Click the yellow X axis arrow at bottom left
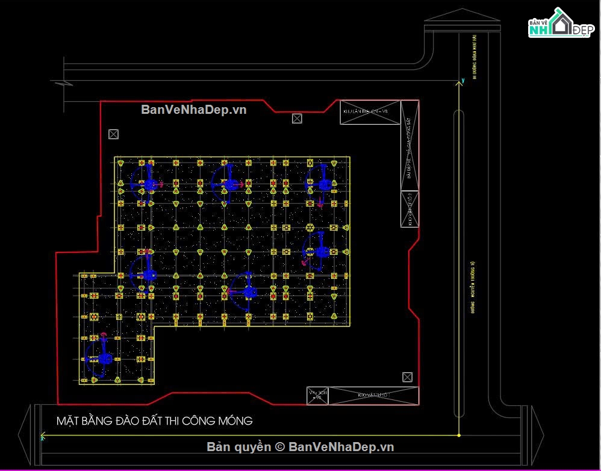The width and height of the screenshot is (601, 471). tap(43, 435)
